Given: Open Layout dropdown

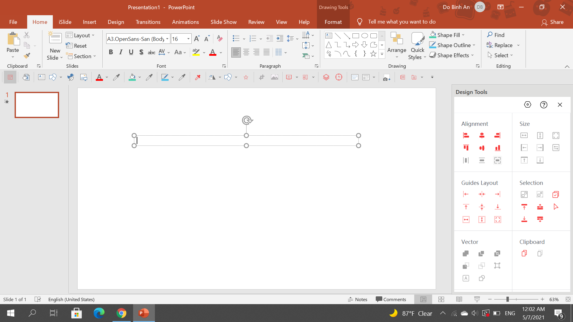Looking at the screenshot, I should 80,35.
